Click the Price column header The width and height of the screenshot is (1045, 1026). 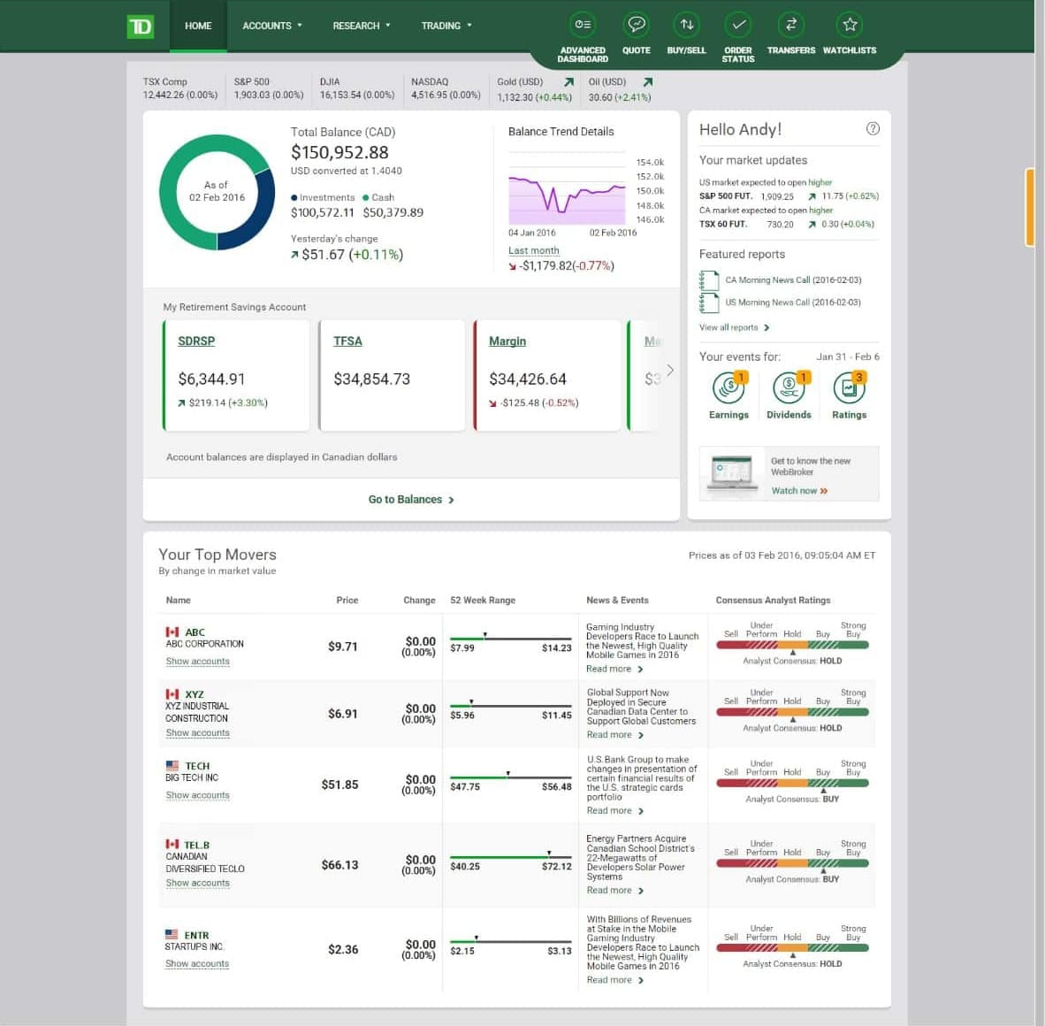[347, 600]
